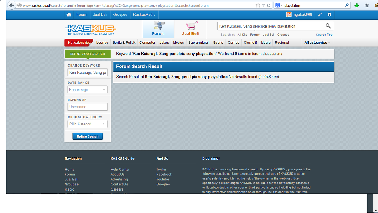Open the Sports category
378x213 pixels.
tap(218, 43)
